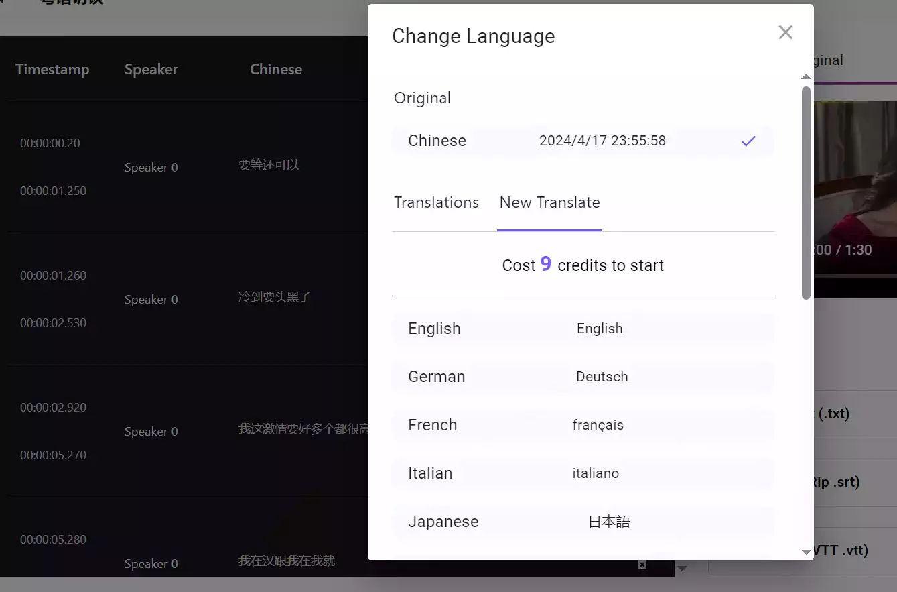Switch to the Translations tab
897x592 pixels.
tap(436, 202)
